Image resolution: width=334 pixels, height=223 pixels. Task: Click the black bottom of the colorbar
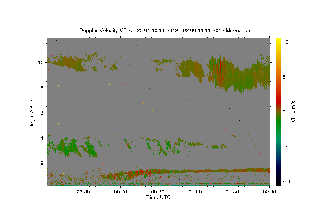pos(278,183)
